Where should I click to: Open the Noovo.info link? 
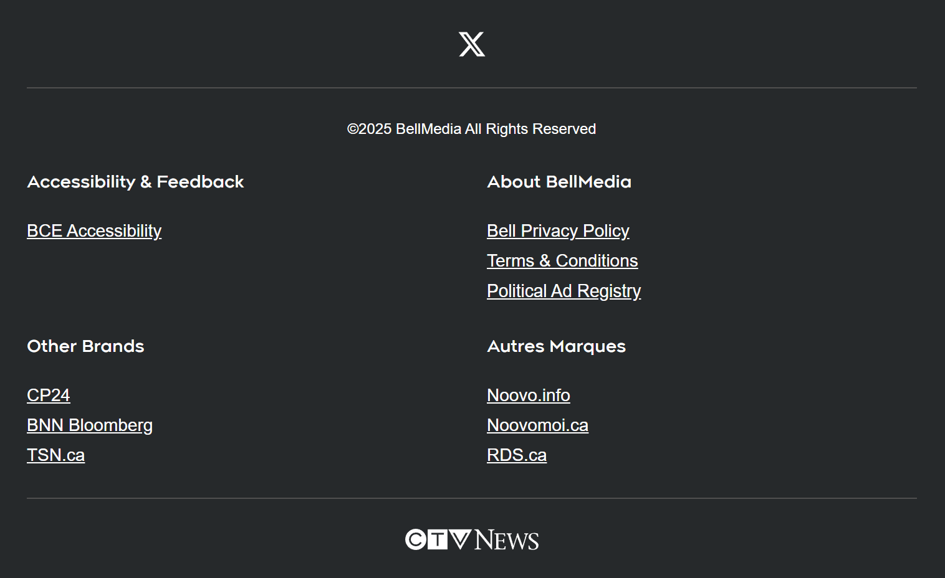coord(529,396)
